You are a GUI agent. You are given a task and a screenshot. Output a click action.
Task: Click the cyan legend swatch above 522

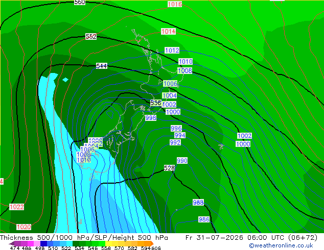pyautogui.click(x=70, y=243)
